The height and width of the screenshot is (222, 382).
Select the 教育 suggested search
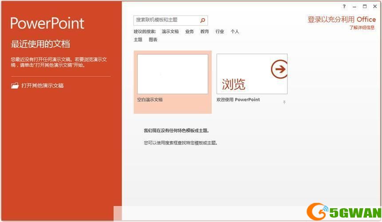(205, 32)
